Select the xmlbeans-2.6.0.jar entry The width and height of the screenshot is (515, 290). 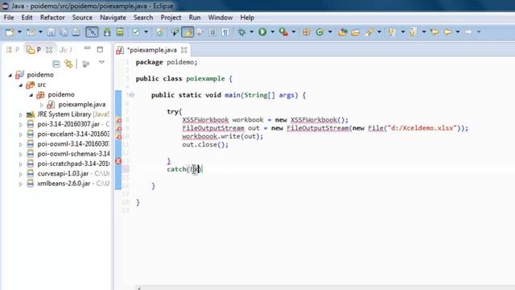tap(68, 183)
